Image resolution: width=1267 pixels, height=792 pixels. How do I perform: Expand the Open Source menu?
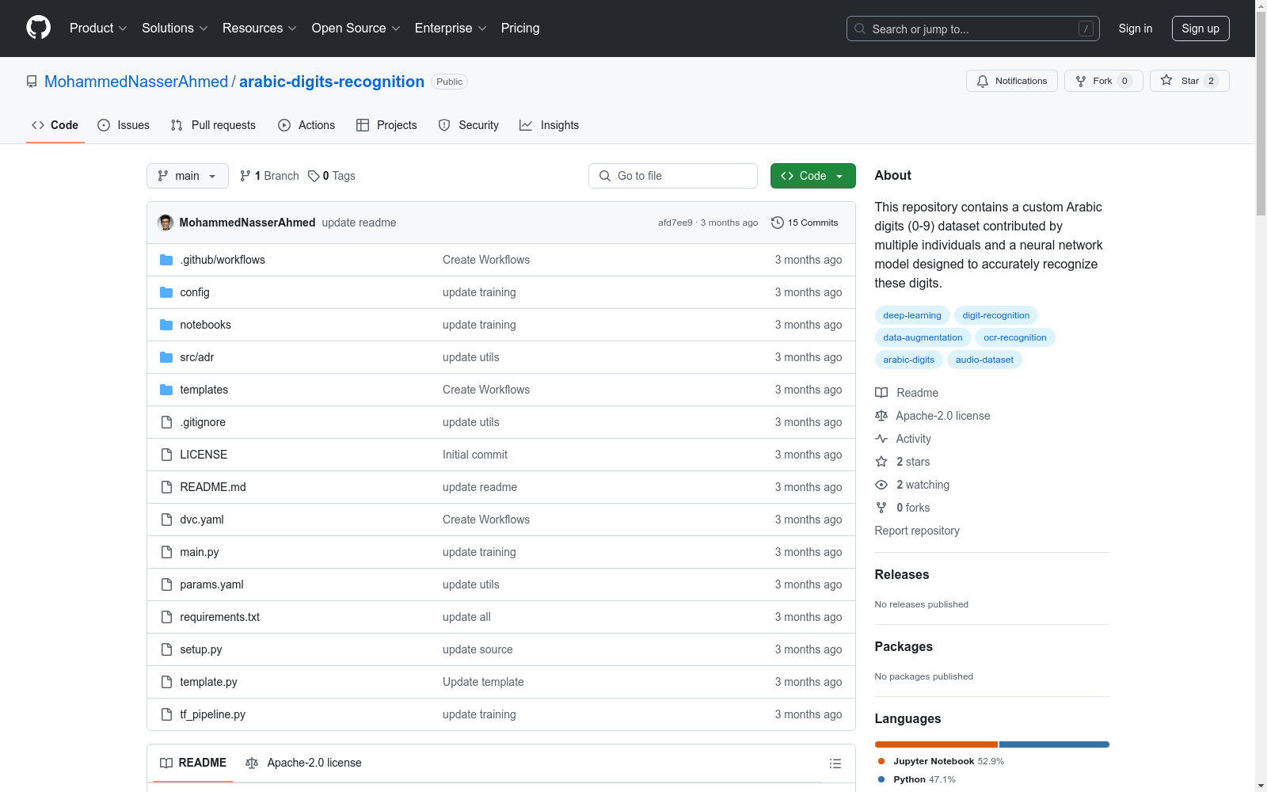[x=356, y=29]
